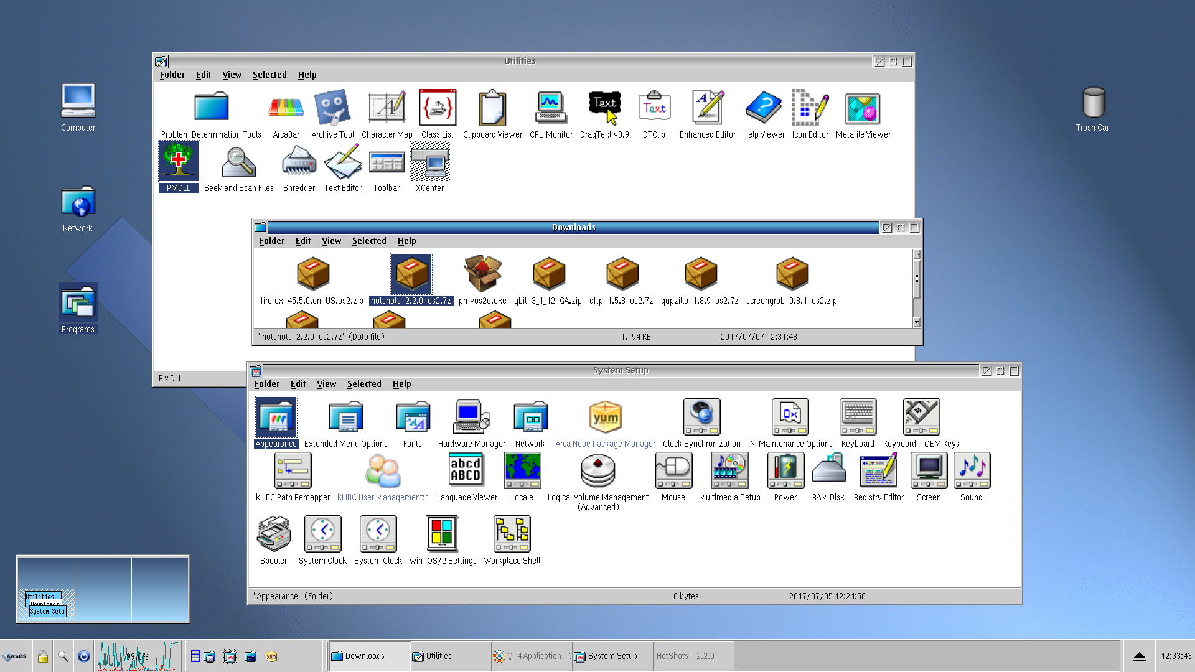Click the lockup padlock icon in taskbar
1195x672 pixels.
pos(42,656)
